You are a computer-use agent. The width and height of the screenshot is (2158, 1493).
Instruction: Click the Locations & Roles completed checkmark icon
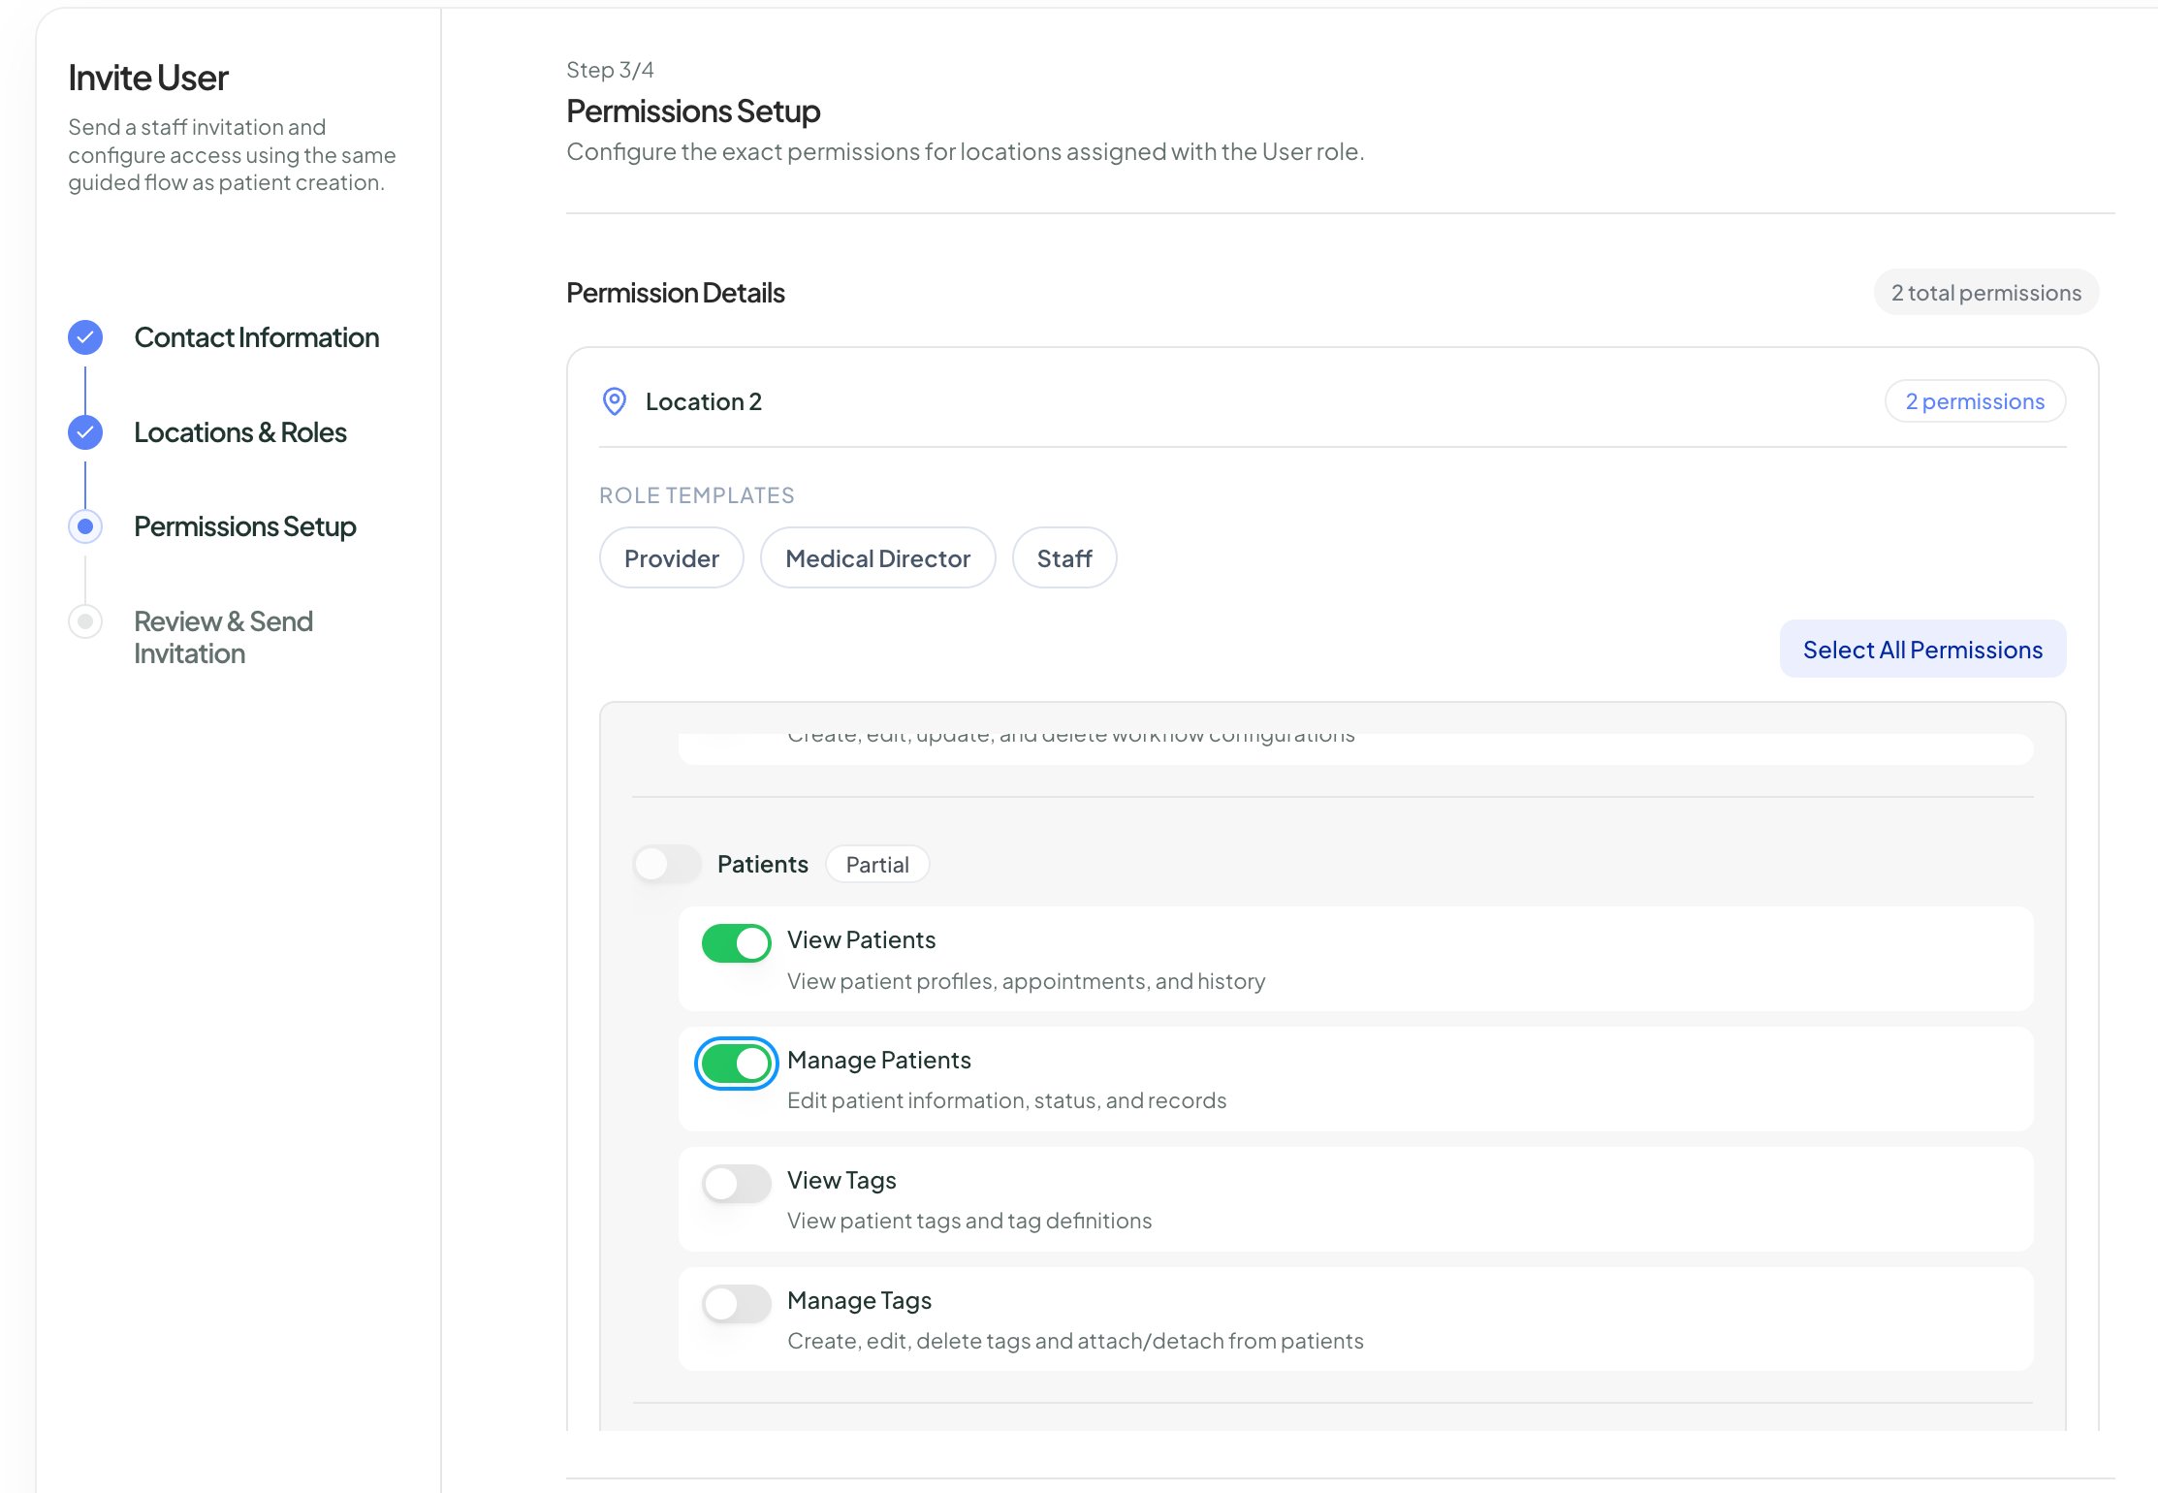(x=85, y=432)
